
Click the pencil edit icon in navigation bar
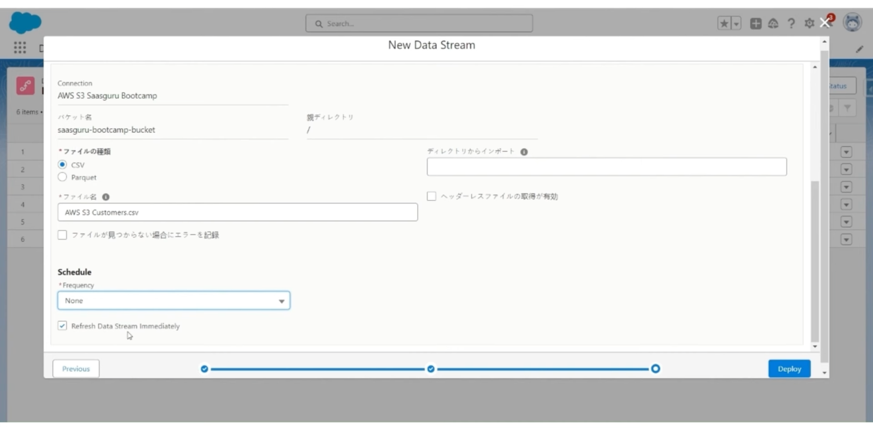coord(859,49)
